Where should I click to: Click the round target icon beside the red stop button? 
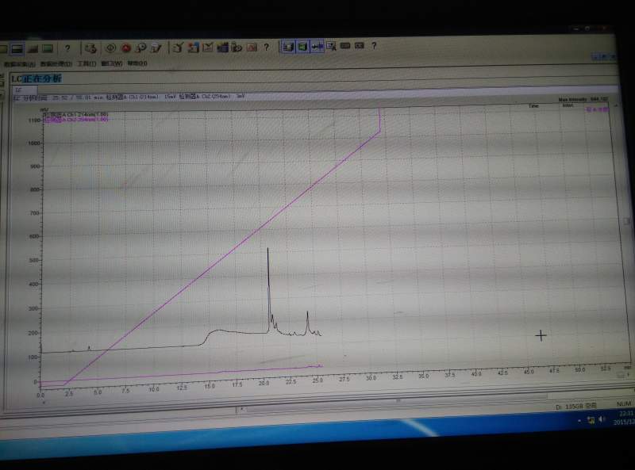(x=110, y=48)
